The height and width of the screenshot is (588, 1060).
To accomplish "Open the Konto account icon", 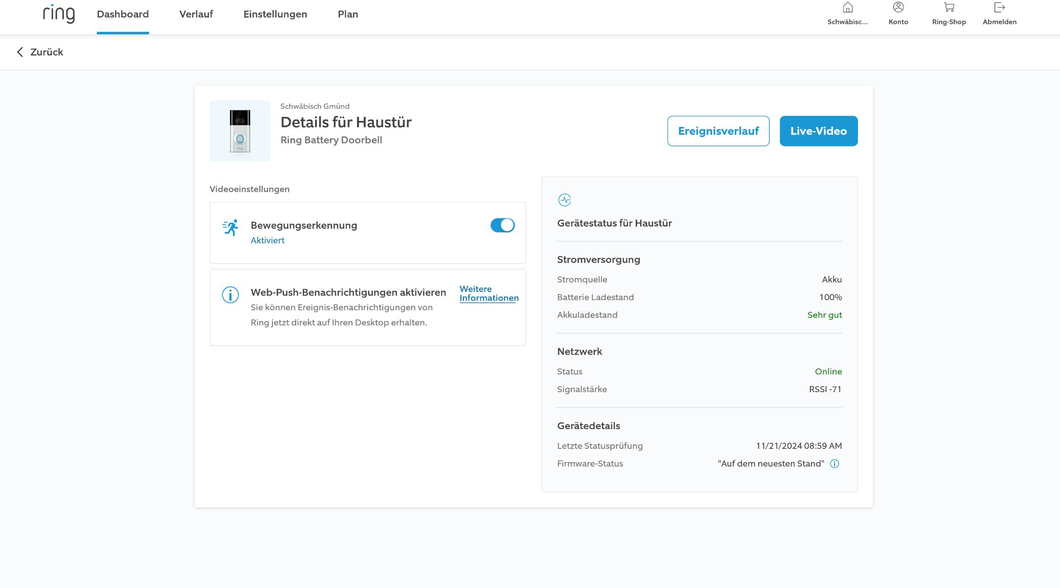I will point(898,8).
